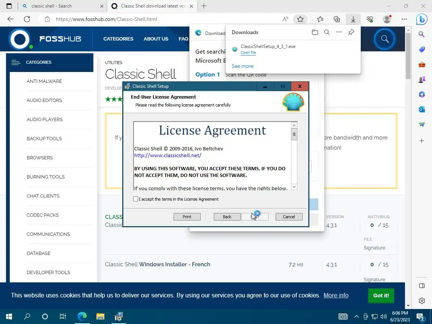
Task: Open the Edge sidebar Search icon
Action: click(x=421, y=34)
